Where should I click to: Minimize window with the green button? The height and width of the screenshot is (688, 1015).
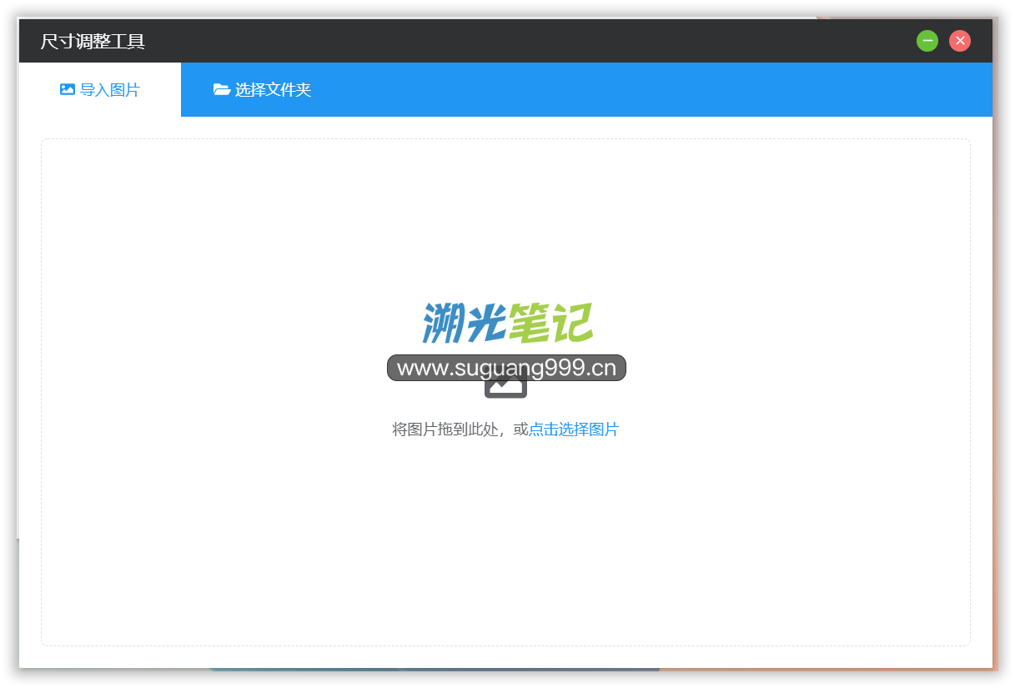[x=927, y=41]
